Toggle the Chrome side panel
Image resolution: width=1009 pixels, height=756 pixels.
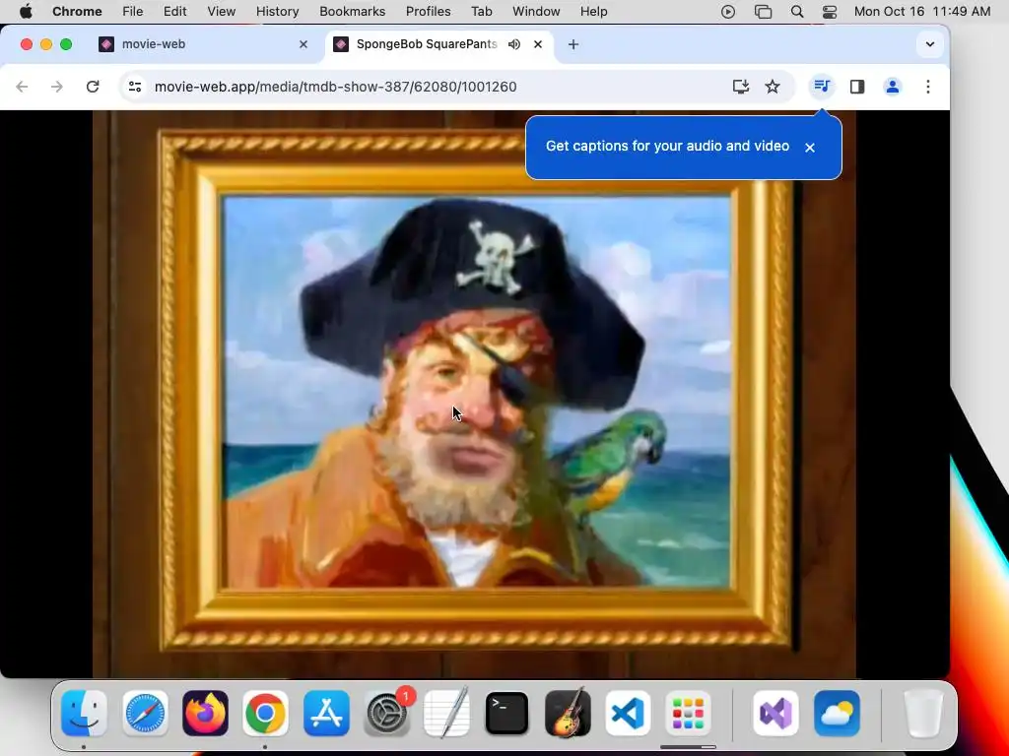tap(857, 87)
